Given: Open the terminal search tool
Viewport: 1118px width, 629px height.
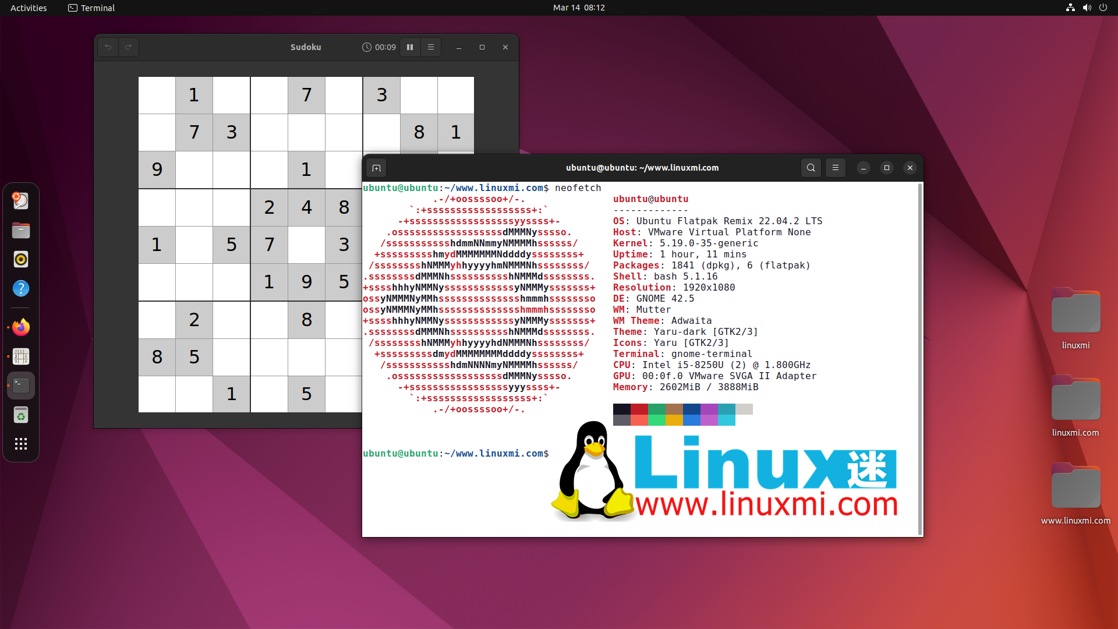Looking at the screenshot, I should point(811,168).
